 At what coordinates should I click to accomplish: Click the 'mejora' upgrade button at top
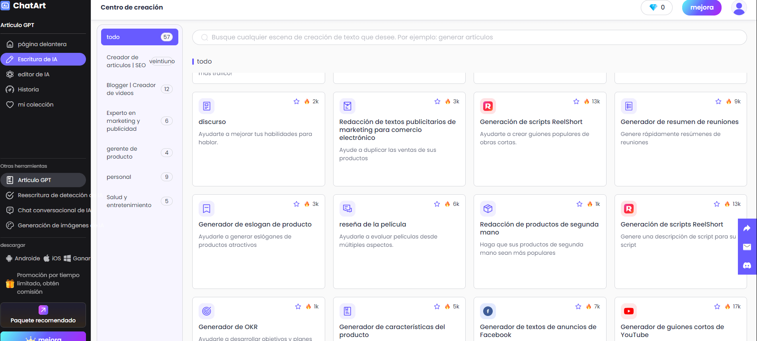coord(702,8)
